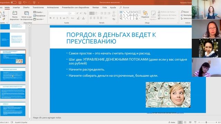
Task: Click Buscar in Edición group
Action: pos(185,12)
